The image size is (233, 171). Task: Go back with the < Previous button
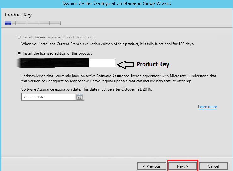click(x=152, y=166)
